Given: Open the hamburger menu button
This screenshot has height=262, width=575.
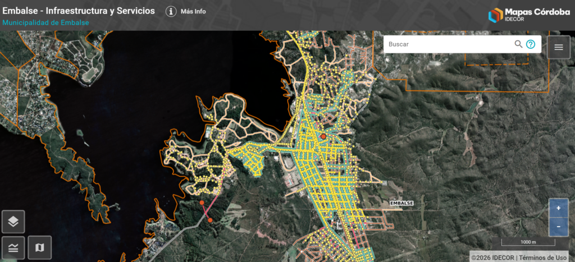Looking at the screenshot, I should pos(559,47).
